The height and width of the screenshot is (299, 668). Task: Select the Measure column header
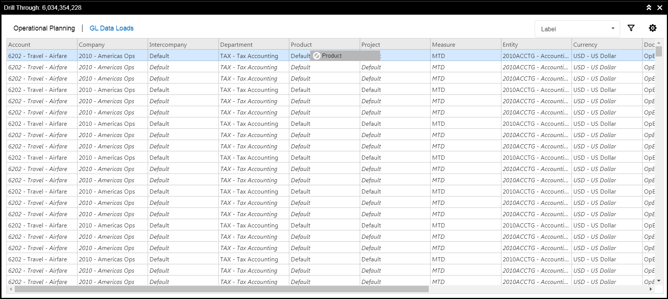click(x=466, y=44)
